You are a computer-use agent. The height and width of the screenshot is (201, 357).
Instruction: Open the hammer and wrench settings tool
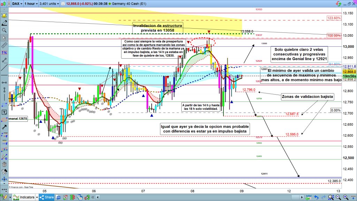4,172
